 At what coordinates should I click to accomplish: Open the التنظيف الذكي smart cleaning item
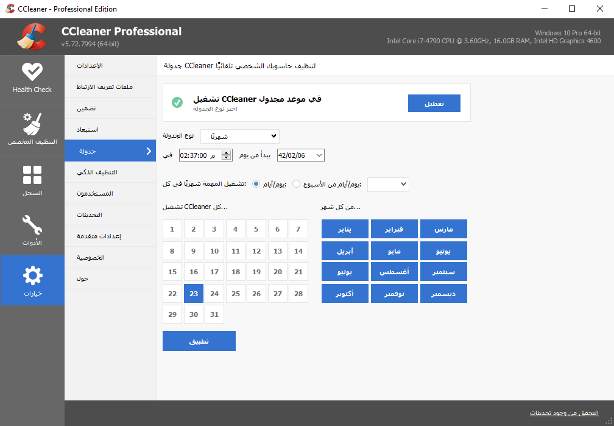tap(110, 172)
